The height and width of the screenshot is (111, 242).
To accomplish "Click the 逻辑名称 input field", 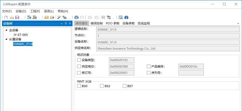I will coord(168,29).
